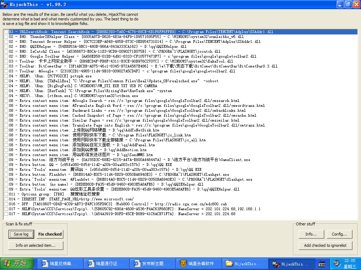
Task: Click the HijackThis title bar icon
Action: 4,4
